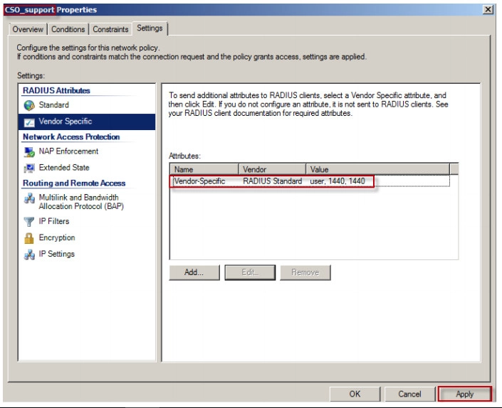The image size is (502, 408).
Task: Sort attributes by Name column header
Action: (203, 169)
